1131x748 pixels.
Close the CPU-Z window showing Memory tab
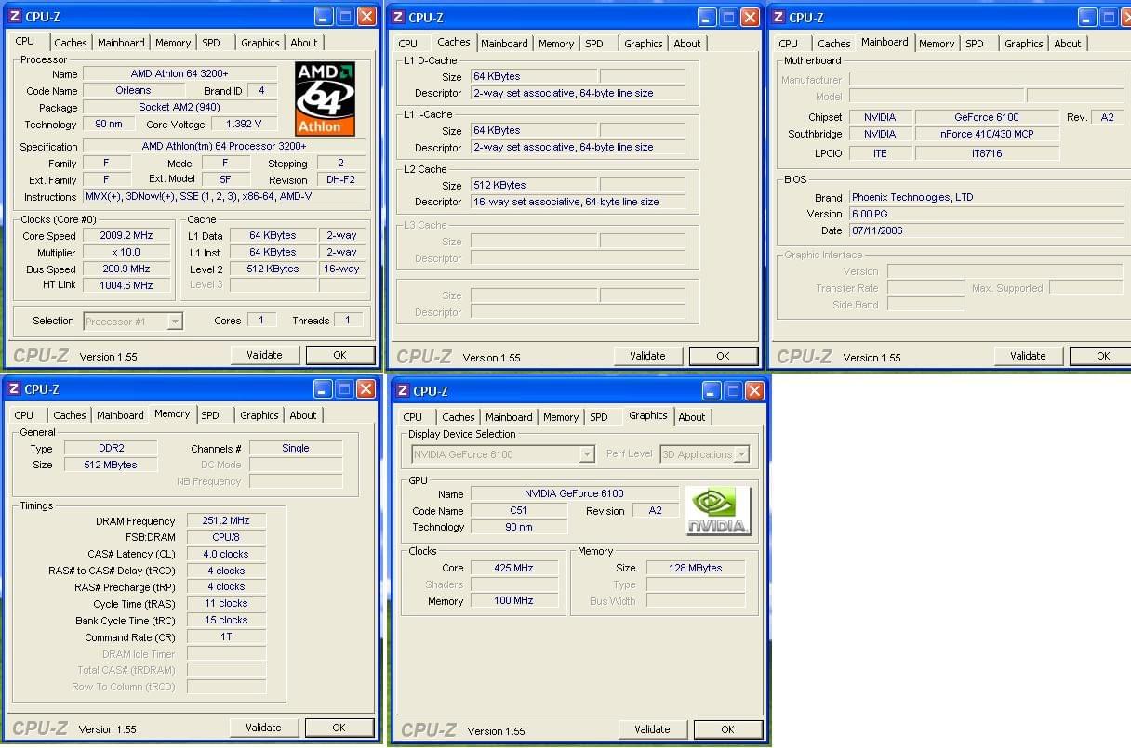(x=366, y=389)
